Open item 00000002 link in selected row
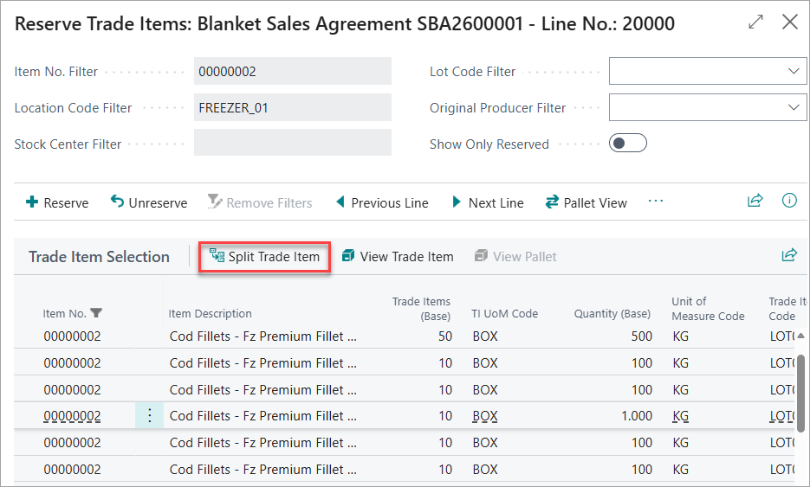The image size is (810, 487). [72, 416]
